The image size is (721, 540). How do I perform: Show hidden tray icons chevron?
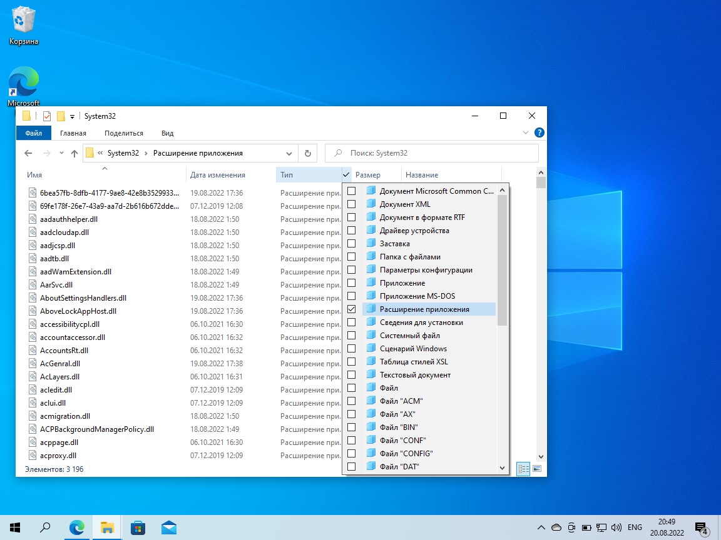click(541, 527)
